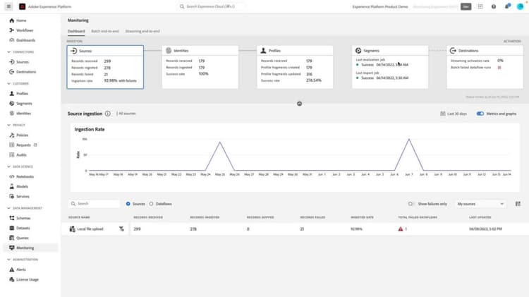Select the Profiles card
Image resolution: width=529 pixels, height=297 pixels.
coord(295,67)
